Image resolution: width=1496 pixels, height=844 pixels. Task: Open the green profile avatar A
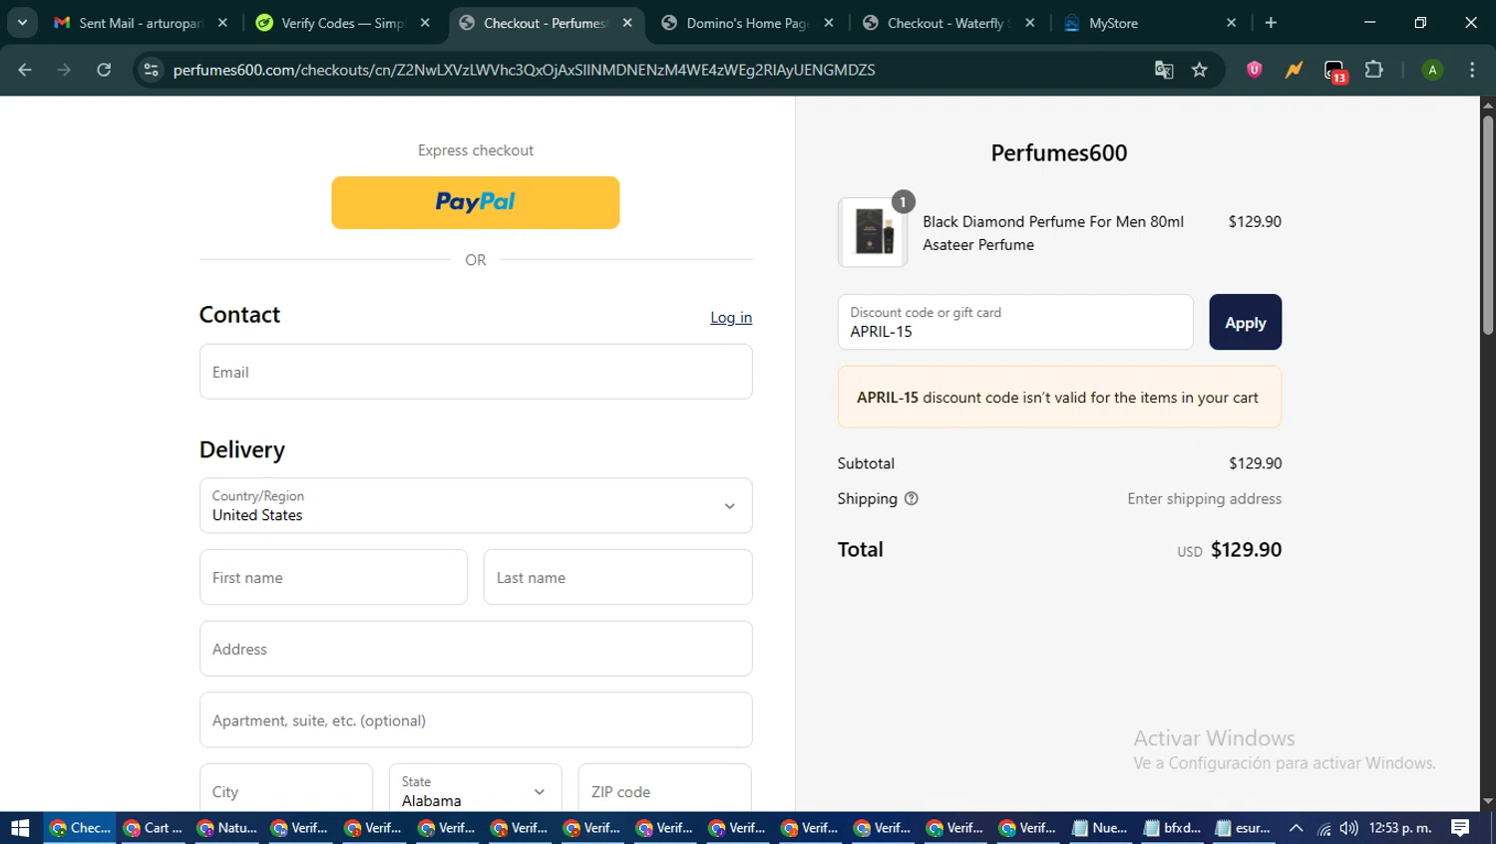1432,70
